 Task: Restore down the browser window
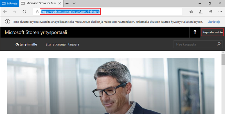pos(210,3)
